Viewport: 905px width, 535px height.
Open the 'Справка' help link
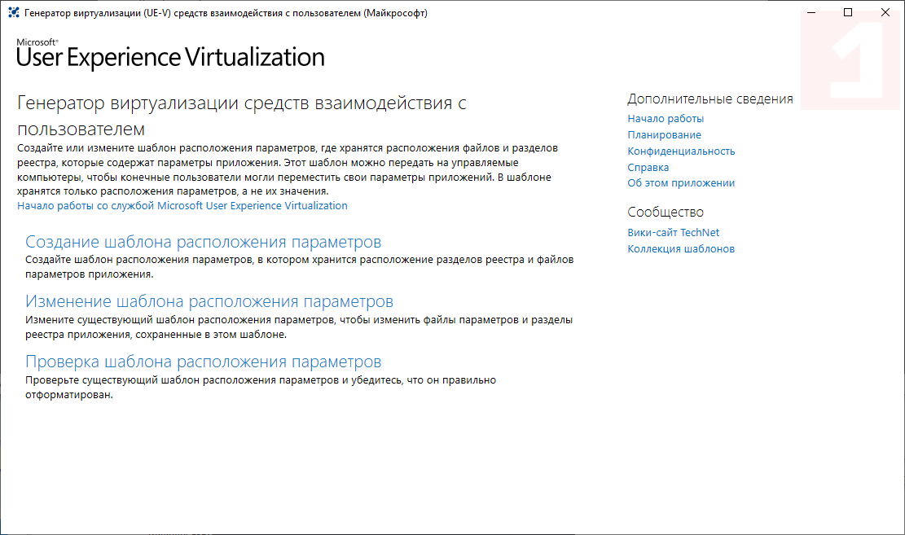[648, 168]
